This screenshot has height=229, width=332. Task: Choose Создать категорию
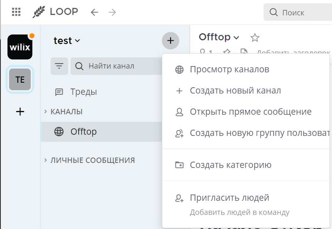pyautogui.click(x=246, y=165)
